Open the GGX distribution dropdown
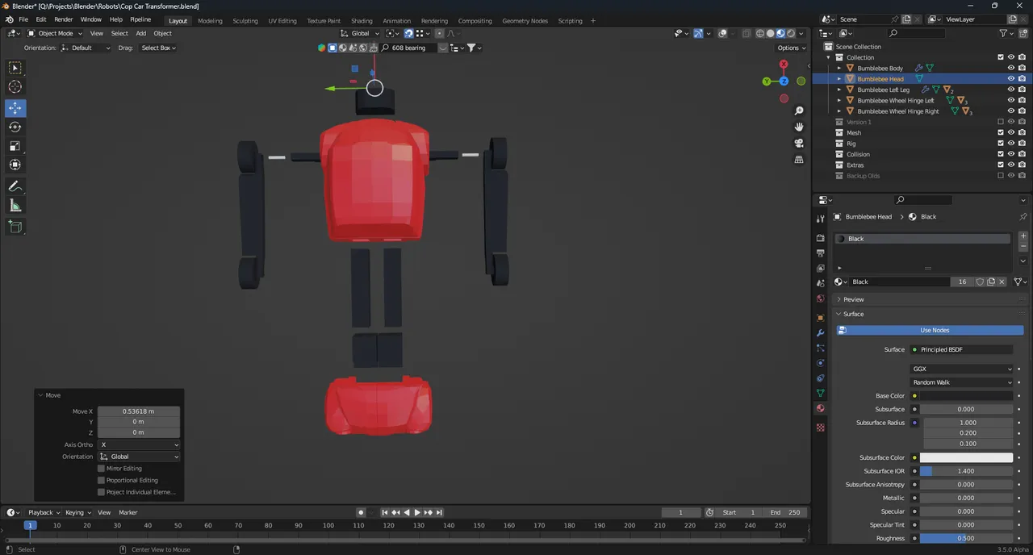This screenshot has height=555, width=1033. point(962,369)
